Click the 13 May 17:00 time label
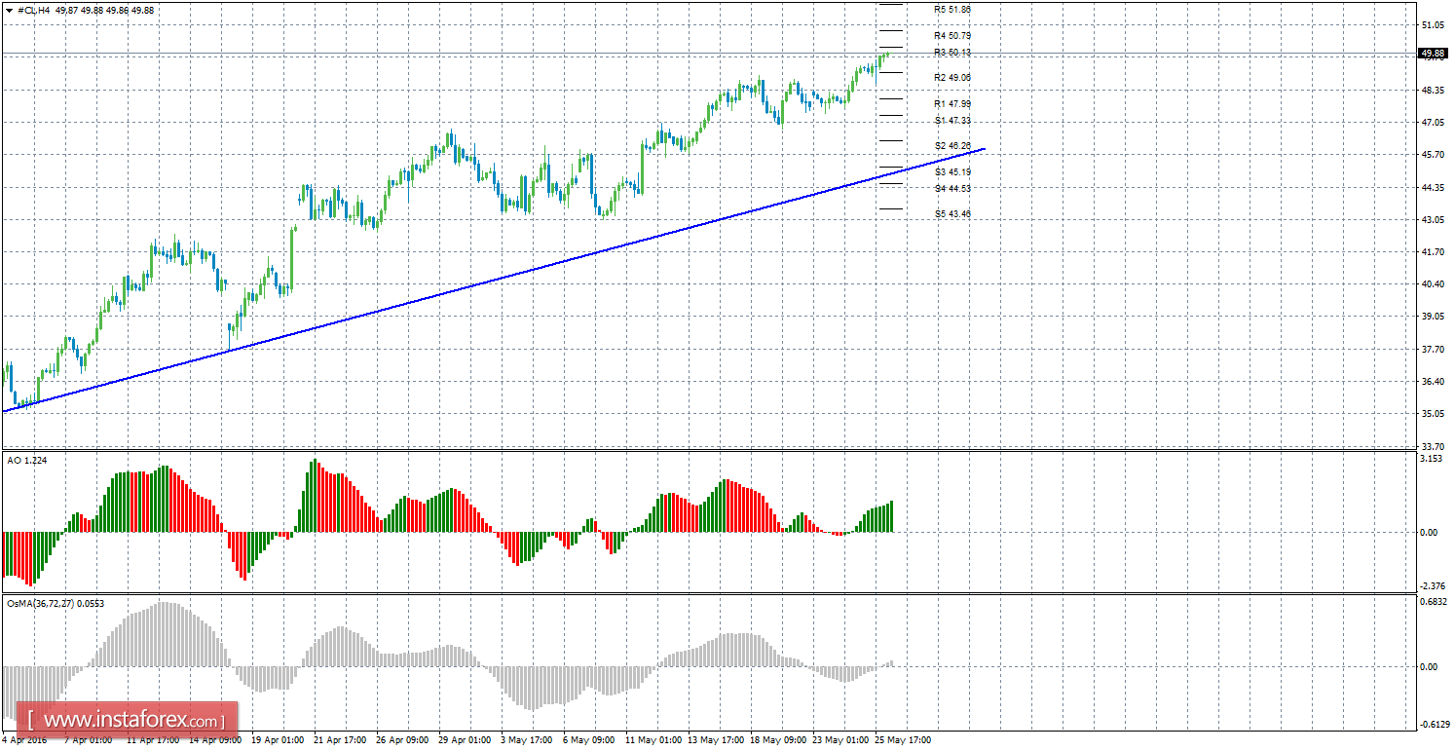This screenshot has height=751, width=1455. 714,740
